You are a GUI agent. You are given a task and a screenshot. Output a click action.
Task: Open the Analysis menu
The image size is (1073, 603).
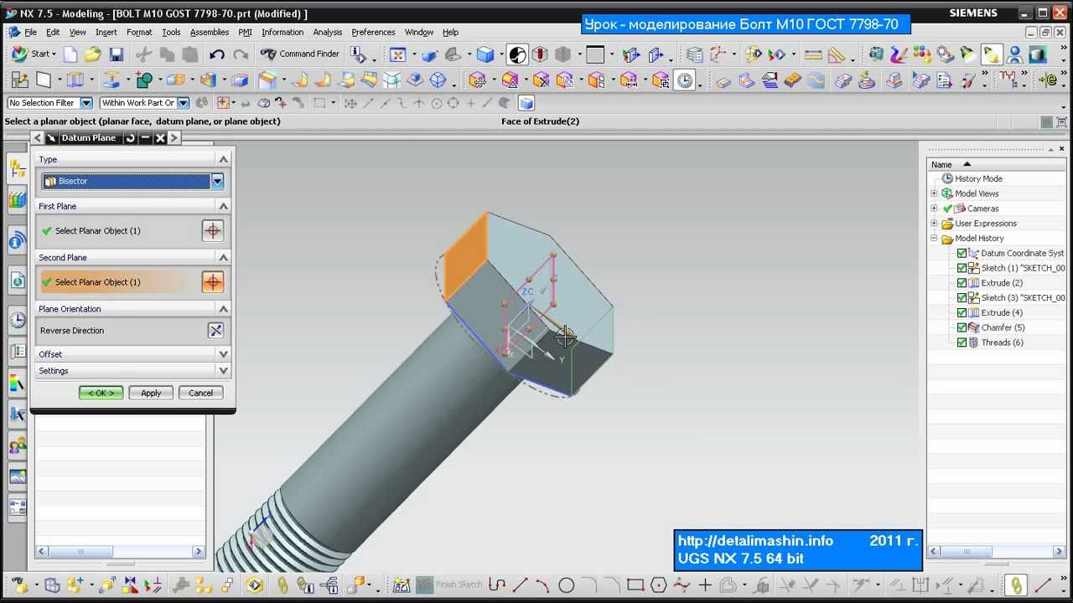tap(327, 32)
